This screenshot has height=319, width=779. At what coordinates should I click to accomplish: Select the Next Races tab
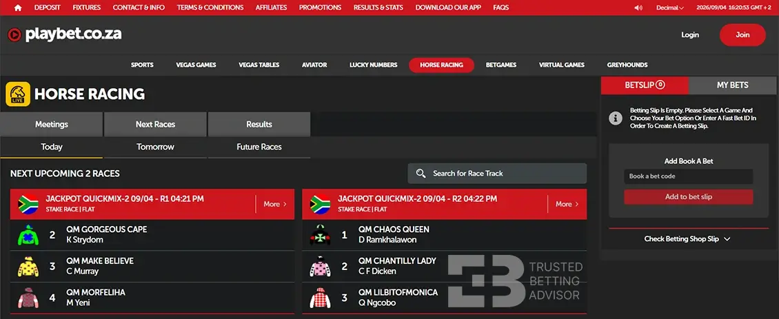(x=156, y=124)
